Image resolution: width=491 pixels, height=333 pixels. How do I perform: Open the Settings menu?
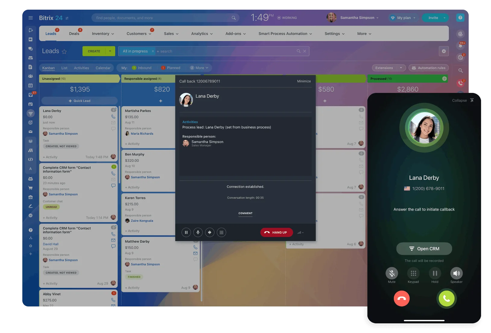(334, 34)
